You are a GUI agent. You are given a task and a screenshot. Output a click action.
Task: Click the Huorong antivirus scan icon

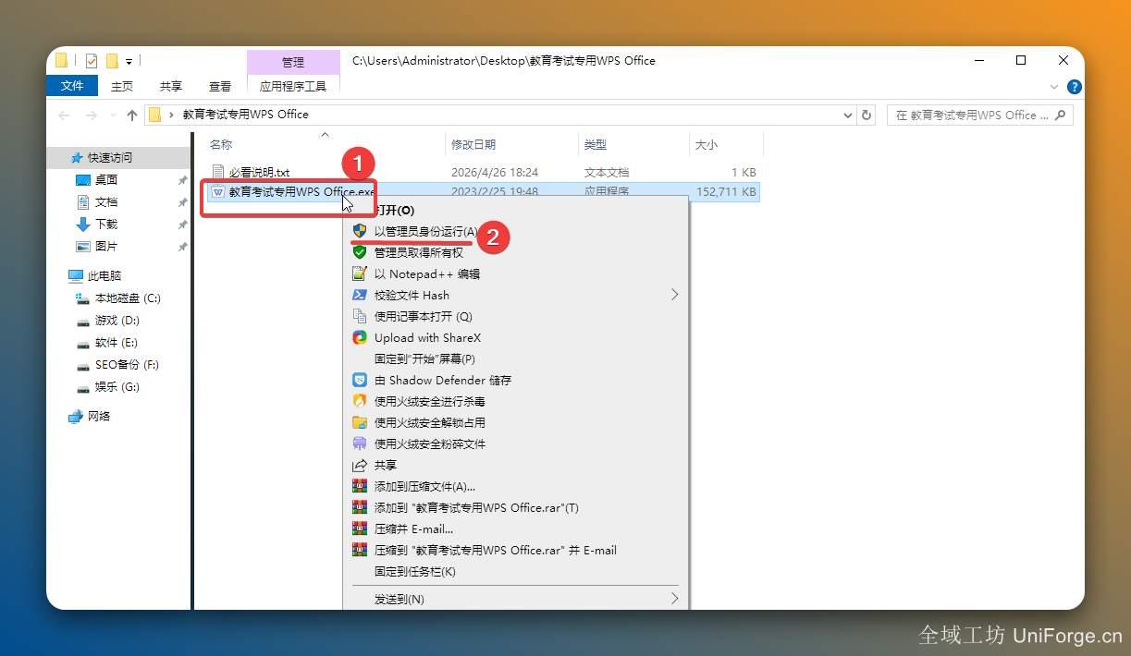(x=360, y=401)
